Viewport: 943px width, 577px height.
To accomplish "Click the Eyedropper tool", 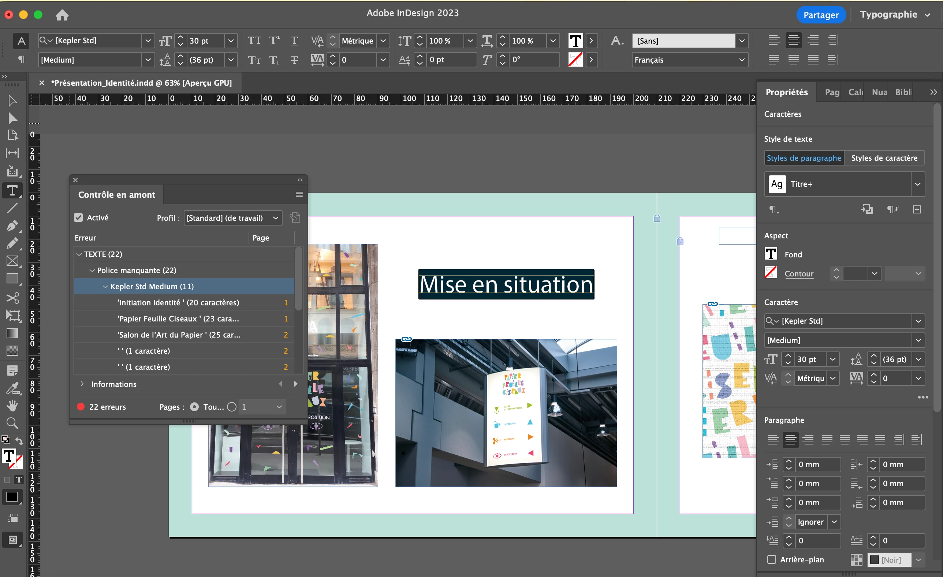I will 12,388.
